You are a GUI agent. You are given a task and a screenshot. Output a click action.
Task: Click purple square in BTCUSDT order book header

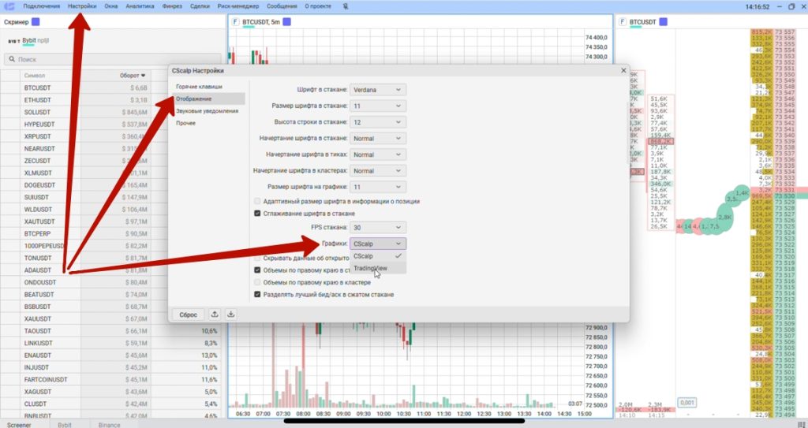click(664, 22)
